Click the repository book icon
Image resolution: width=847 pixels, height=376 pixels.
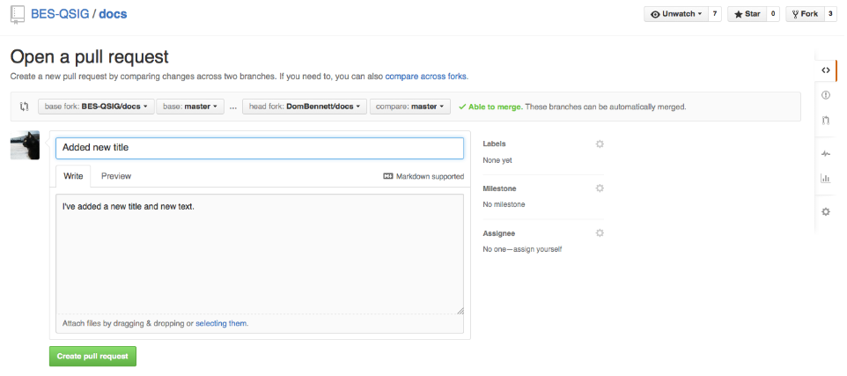pos(18,14)
